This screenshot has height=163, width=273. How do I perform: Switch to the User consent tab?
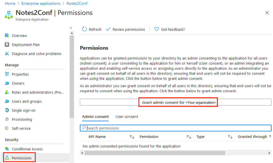point(127,117)
